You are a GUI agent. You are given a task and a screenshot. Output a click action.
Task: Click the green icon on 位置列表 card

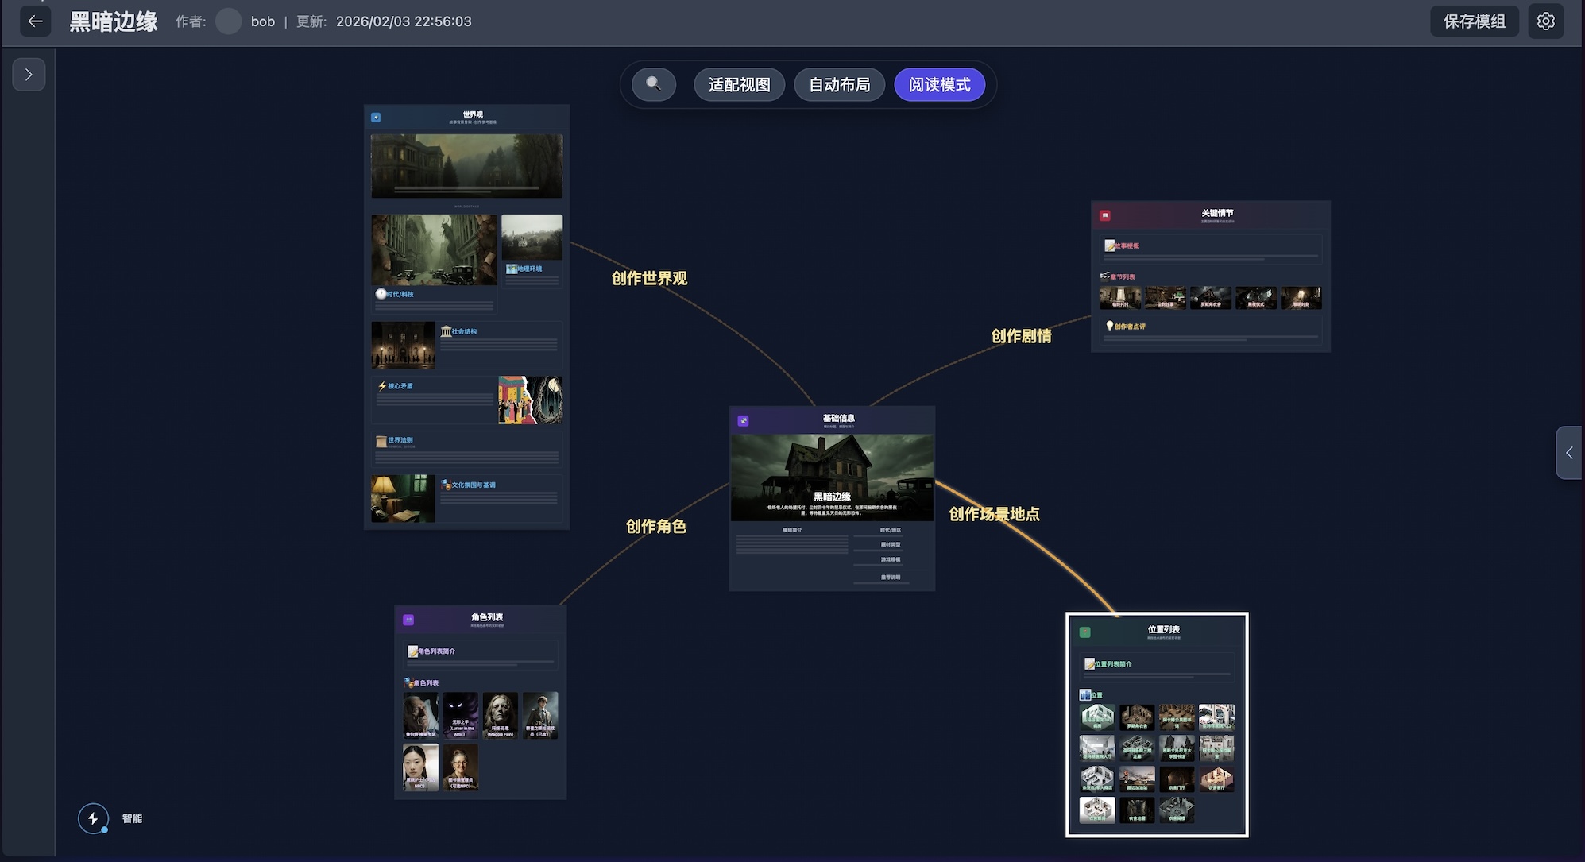(x=1084, y=632)
